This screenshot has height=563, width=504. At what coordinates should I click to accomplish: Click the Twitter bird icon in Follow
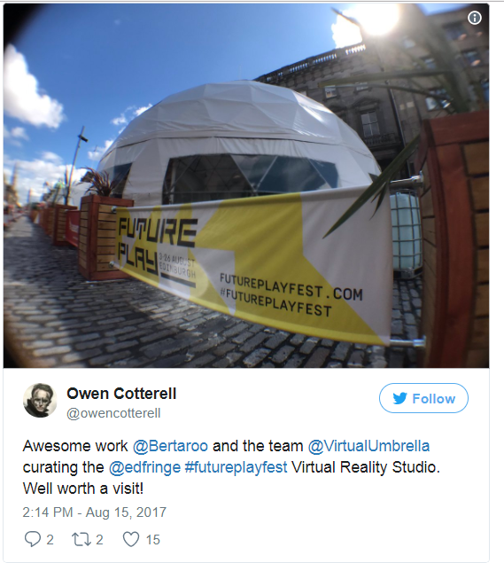pos(400,399)
